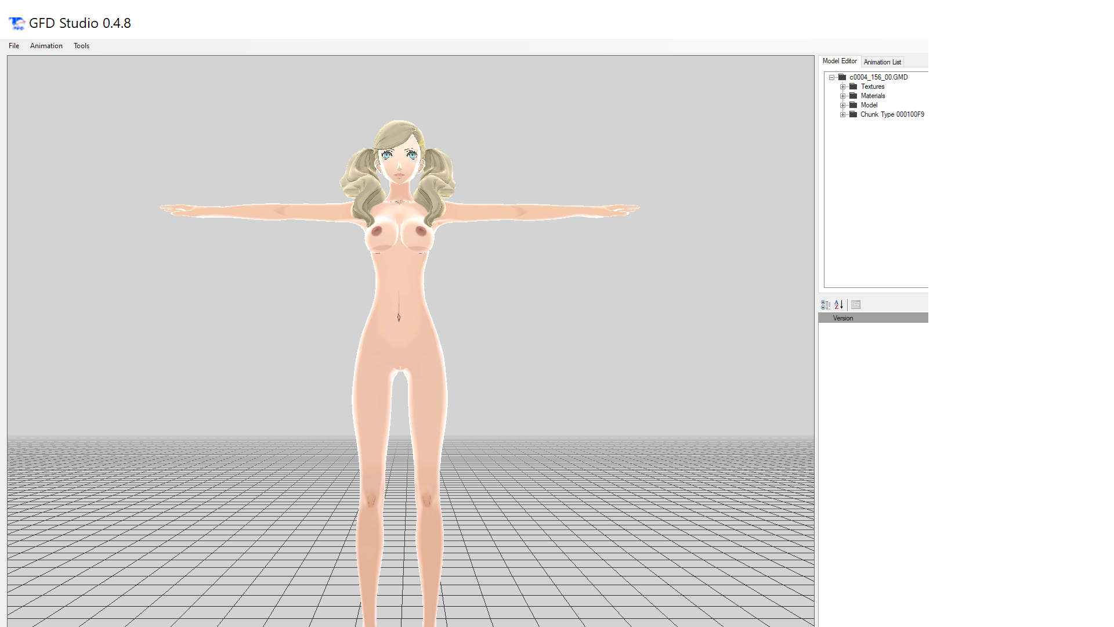
Task: Sort properties alphabetically
Action: [x=839, y=305]
